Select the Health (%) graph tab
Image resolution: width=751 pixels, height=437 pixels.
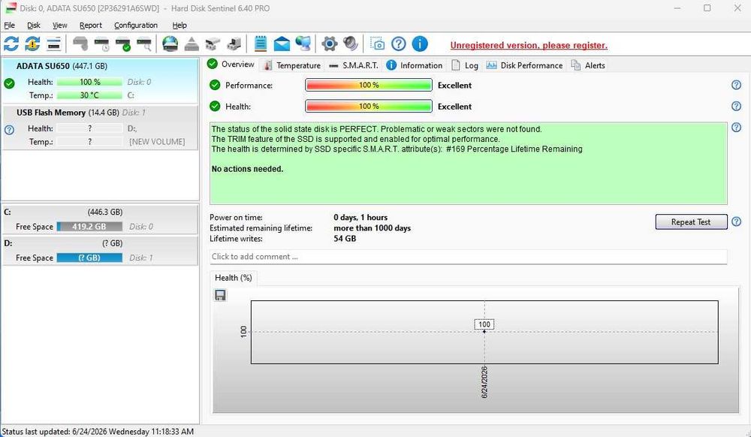click(234, 278)
